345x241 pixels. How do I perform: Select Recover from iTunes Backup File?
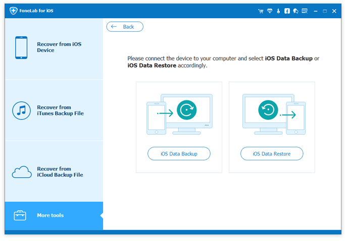pyautogui.click(x=54, y=110)
